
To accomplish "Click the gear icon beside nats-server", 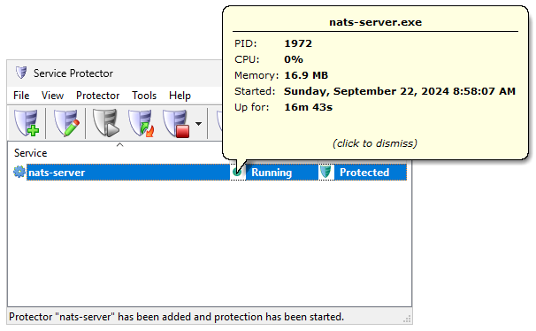I will click(x=19, y=172).
